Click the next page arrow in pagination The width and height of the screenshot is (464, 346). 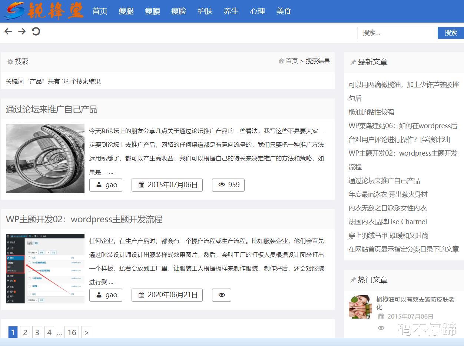(86, 332)
